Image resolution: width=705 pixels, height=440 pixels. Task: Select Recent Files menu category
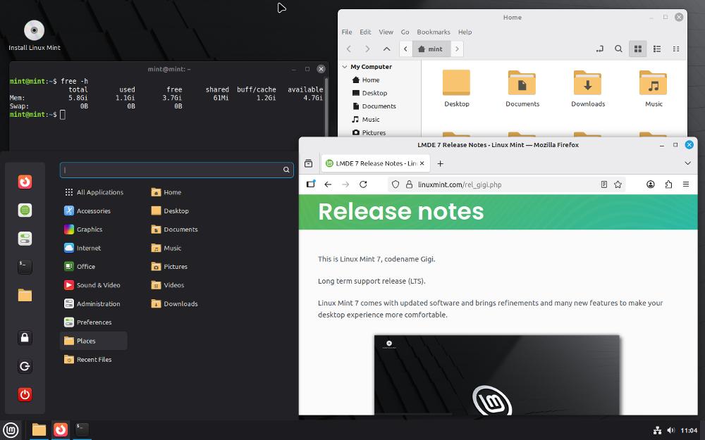[94, 359]
